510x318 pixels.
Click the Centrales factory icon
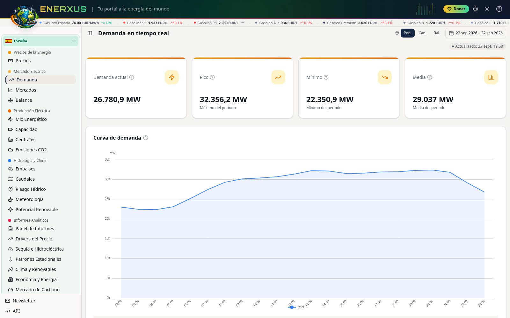click(x=11, y=140)
